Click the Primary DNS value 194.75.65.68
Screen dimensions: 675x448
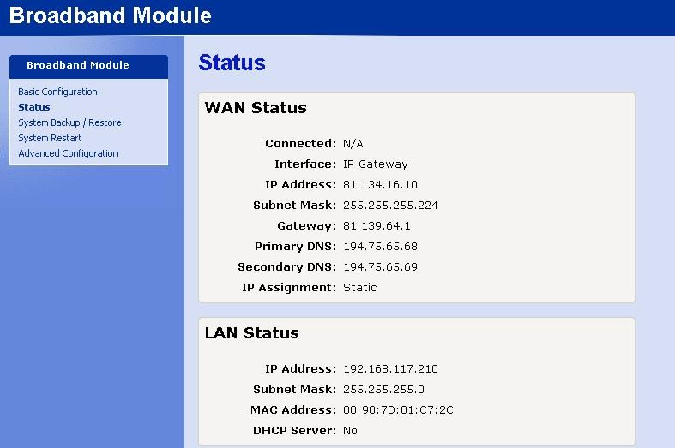380,247
